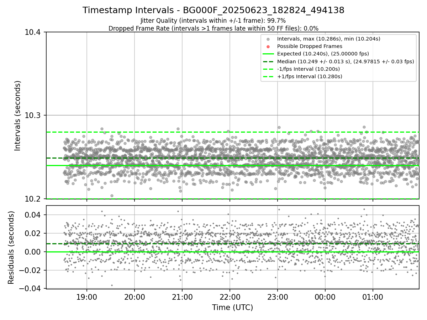The height and width of the screenshot is (320, 427).
Task: Click the gray dot marker beside the Intervals legend entry
Action: (x=268, y=39)
